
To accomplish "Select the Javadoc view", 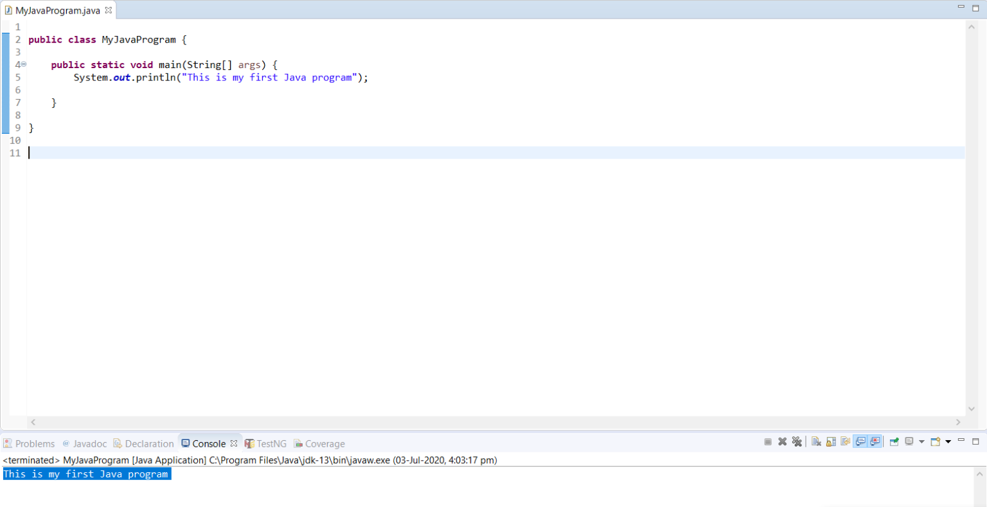I will pyautogui.click(x=84, y=443).
